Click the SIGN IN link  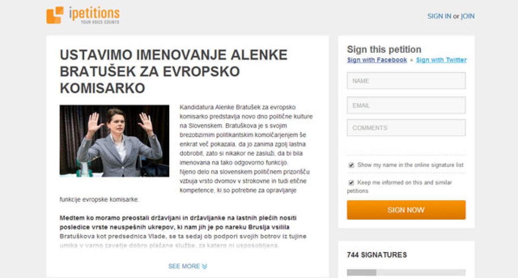pyautogui.click(x=439, y=16)
